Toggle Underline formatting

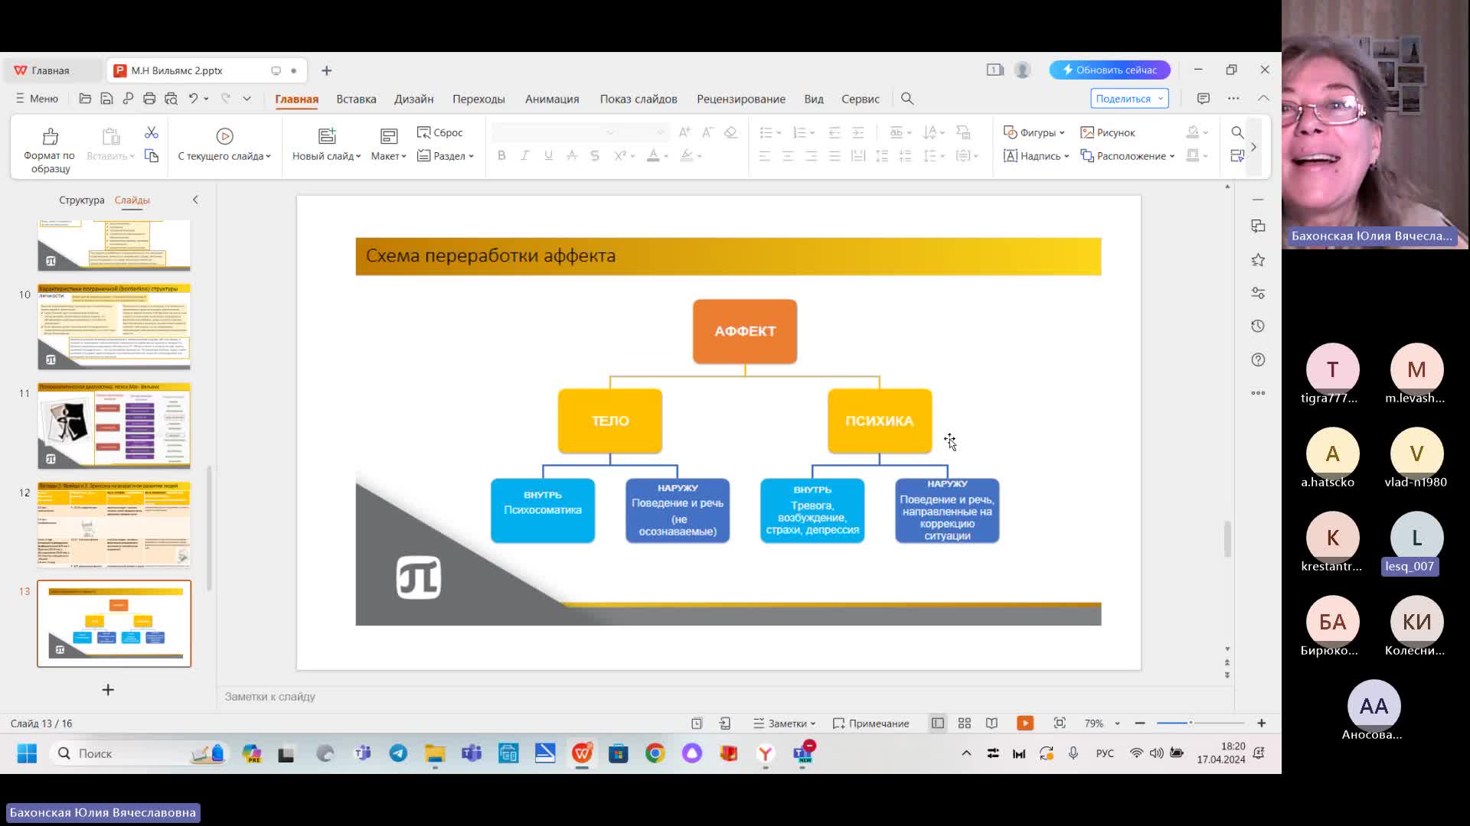(548, 155)
